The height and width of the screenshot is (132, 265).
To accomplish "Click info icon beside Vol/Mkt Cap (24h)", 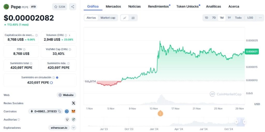I will point(70,49).
